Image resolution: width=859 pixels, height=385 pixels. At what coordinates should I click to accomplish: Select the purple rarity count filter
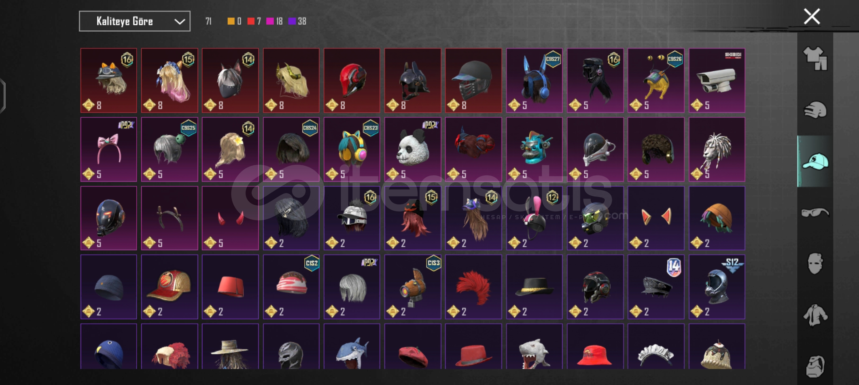(x=297, y=21)
